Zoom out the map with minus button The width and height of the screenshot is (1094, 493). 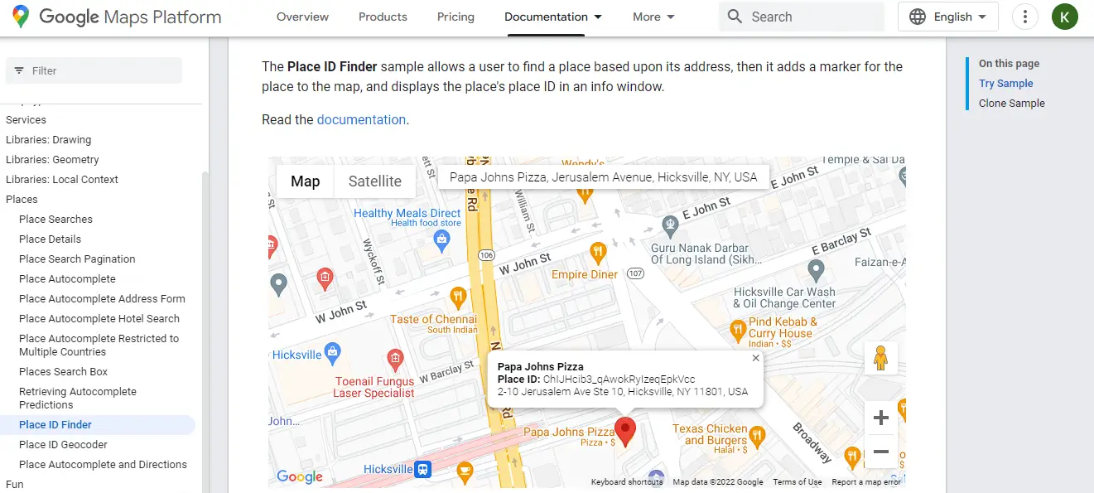point(880,452)
